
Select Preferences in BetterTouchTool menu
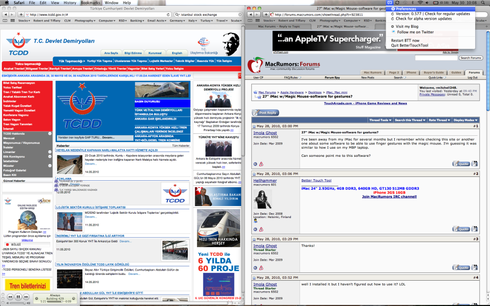(431, 9)
